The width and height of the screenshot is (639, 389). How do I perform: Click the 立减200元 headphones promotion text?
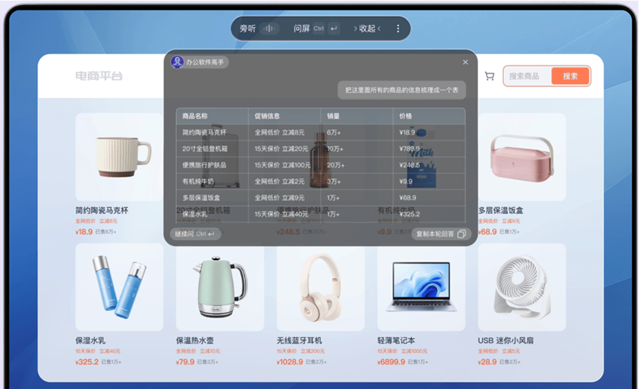(313, 351)
